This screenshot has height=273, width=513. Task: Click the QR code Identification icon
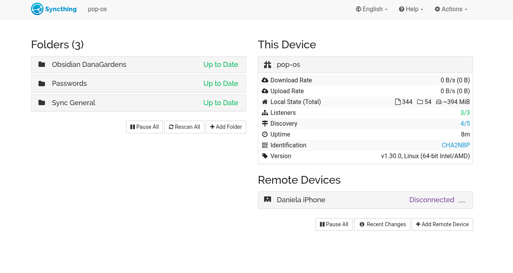pyautogui.click(x=265, y=145)
